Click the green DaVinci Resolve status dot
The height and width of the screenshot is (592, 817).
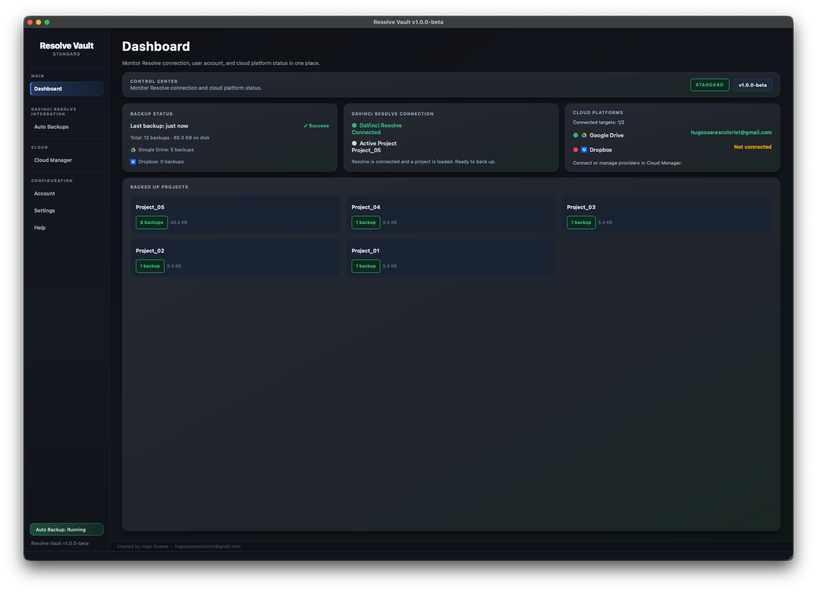pos(354,125)
